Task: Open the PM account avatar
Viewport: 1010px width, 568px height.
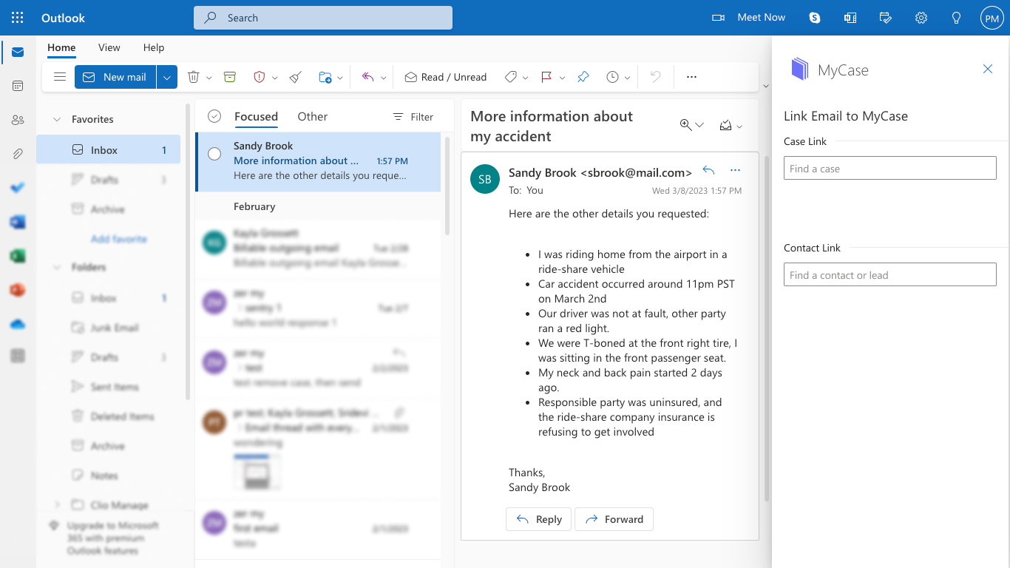Action: point(992,18)
